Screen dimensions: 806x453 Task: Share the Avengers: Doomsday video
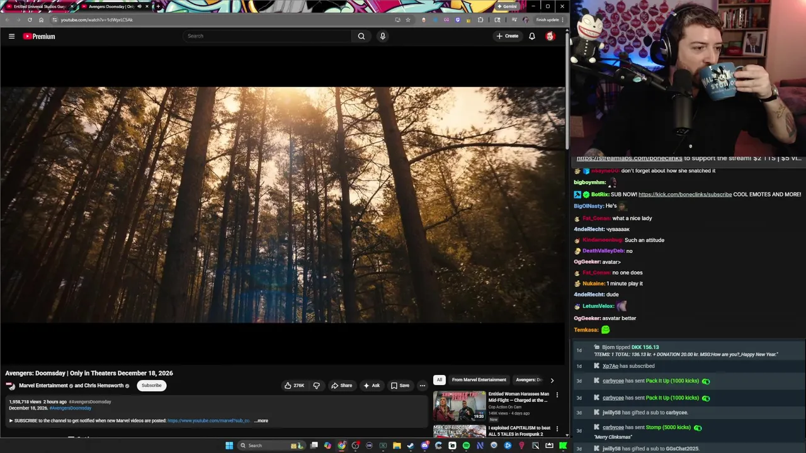pos(342,386)
